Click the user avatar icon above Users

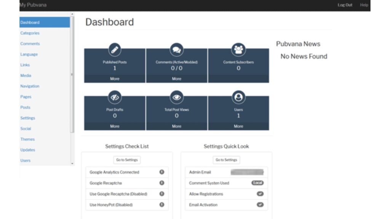[x=238, y=97]
